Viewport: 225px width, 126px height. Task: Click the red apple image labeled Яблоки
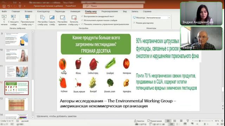(78, 64)
